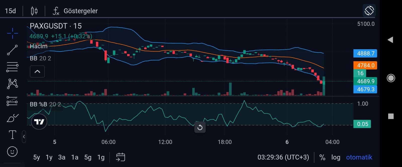Toggle log scale mode

click(336, 157)
